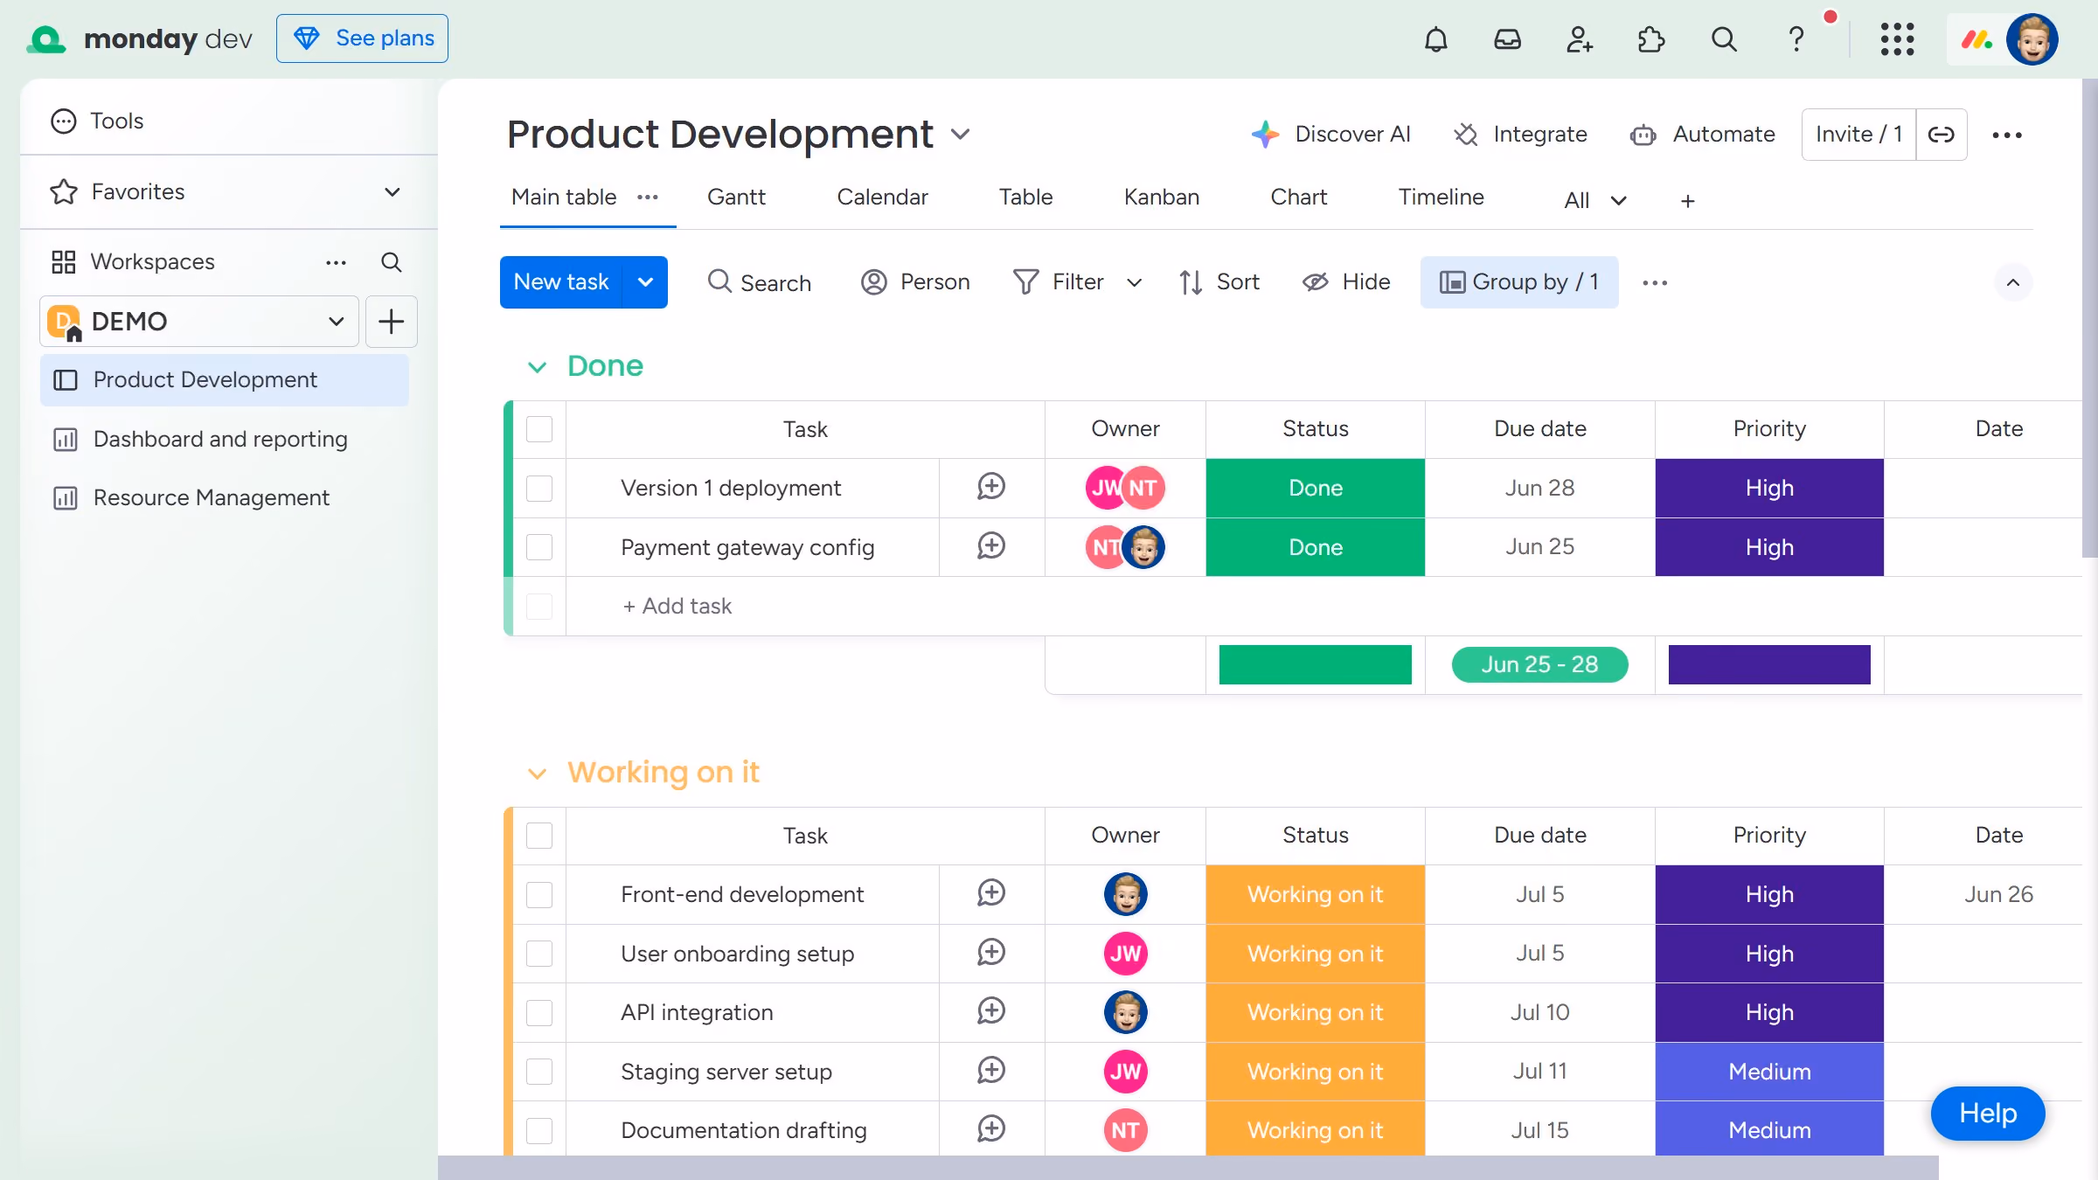Screen dimensions: 2098x1180
Task: Collapse the Done group
Action: click(537, 367)
